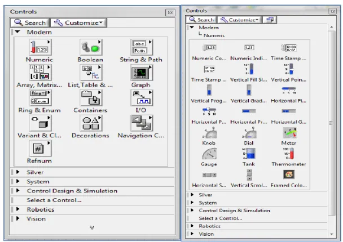This screenshot has width=343, height=242.
Task: Select the Vertical Progress Bar icon
Action: click(209, 90)
